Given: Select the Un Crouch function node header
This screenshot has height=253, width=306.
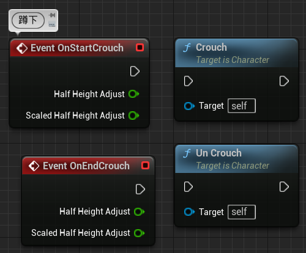Looking at the screenshot, I should tap(237, 159).
